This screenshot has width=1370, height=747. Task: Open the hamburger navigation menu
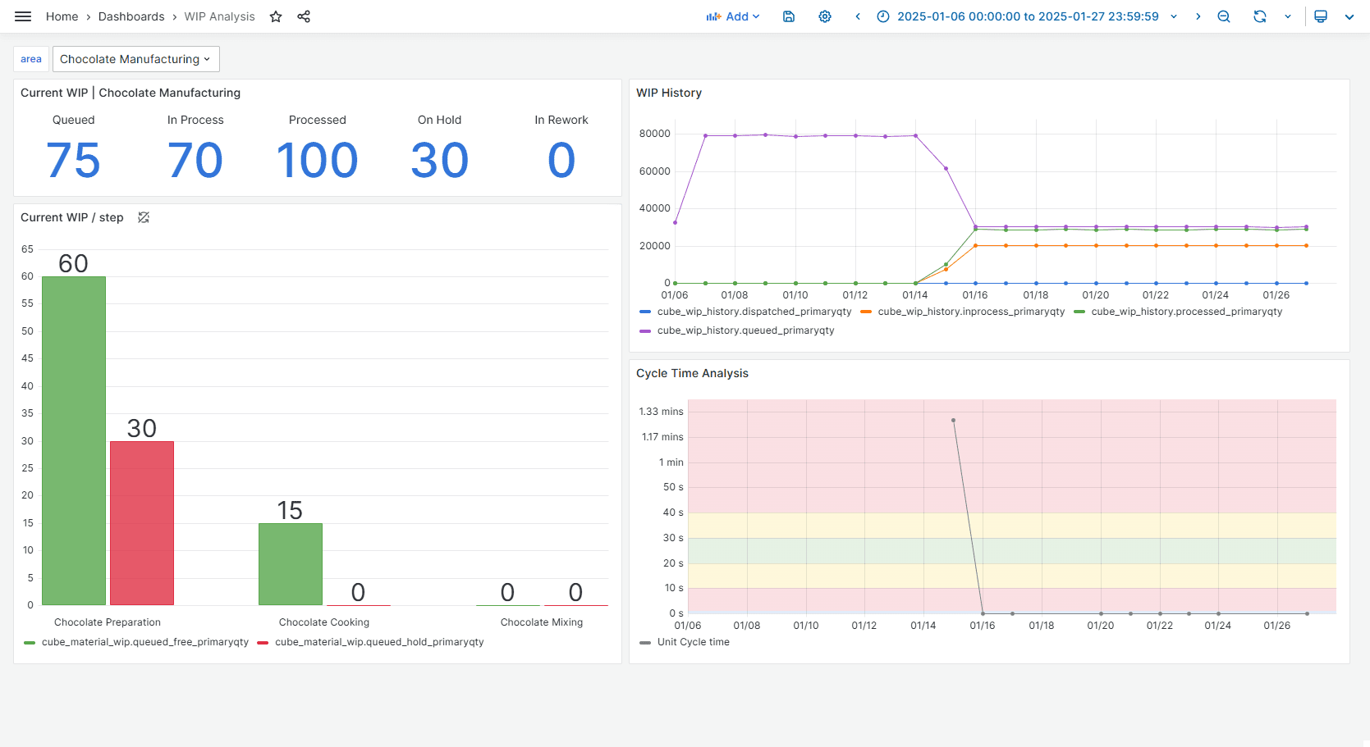click(x=23, y=16)
